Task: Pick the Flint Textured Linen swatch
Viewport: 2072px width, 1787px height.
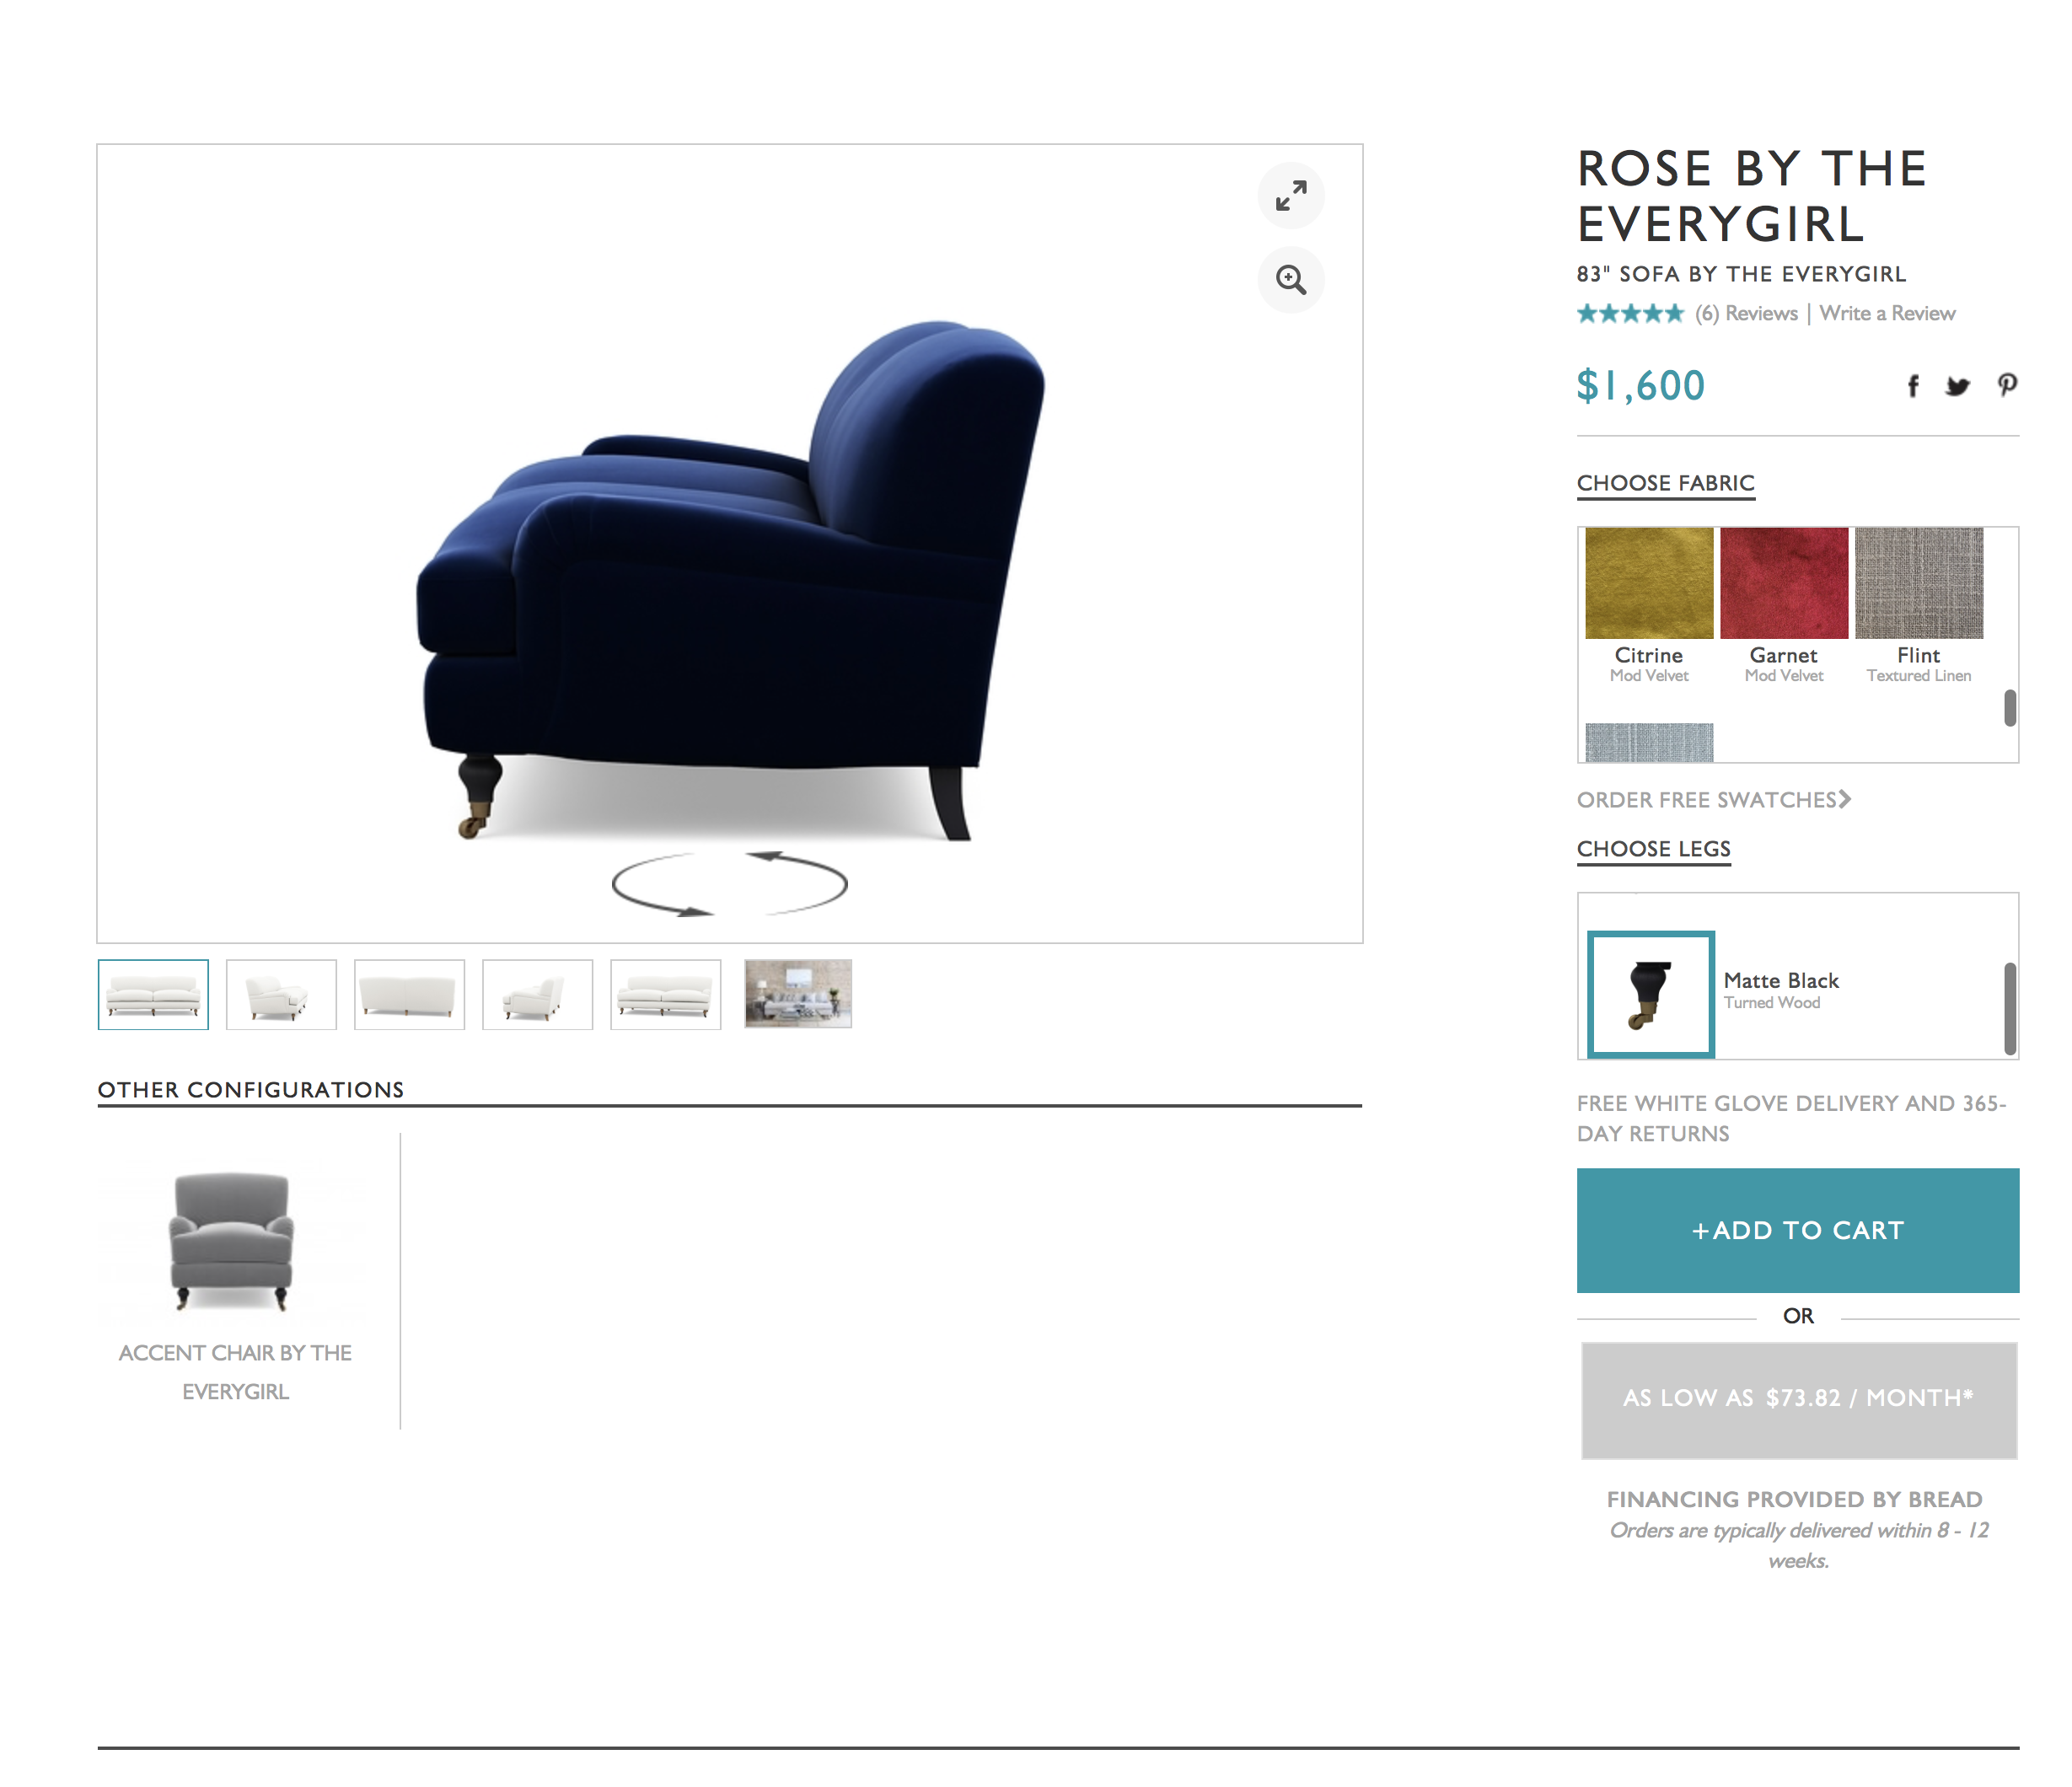Action: click(x=1919, y=606)
